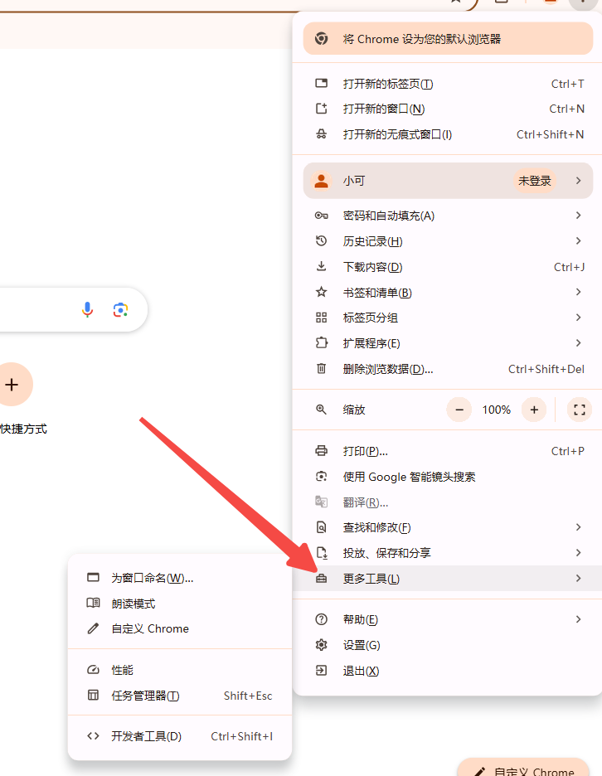This screenshot has height=776, width=602.
Task: Click the Google search input box
Action: tap(33, 310)
